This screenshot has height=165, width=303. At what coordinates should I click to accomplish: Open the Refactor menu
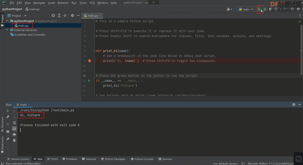pos(63,3)
